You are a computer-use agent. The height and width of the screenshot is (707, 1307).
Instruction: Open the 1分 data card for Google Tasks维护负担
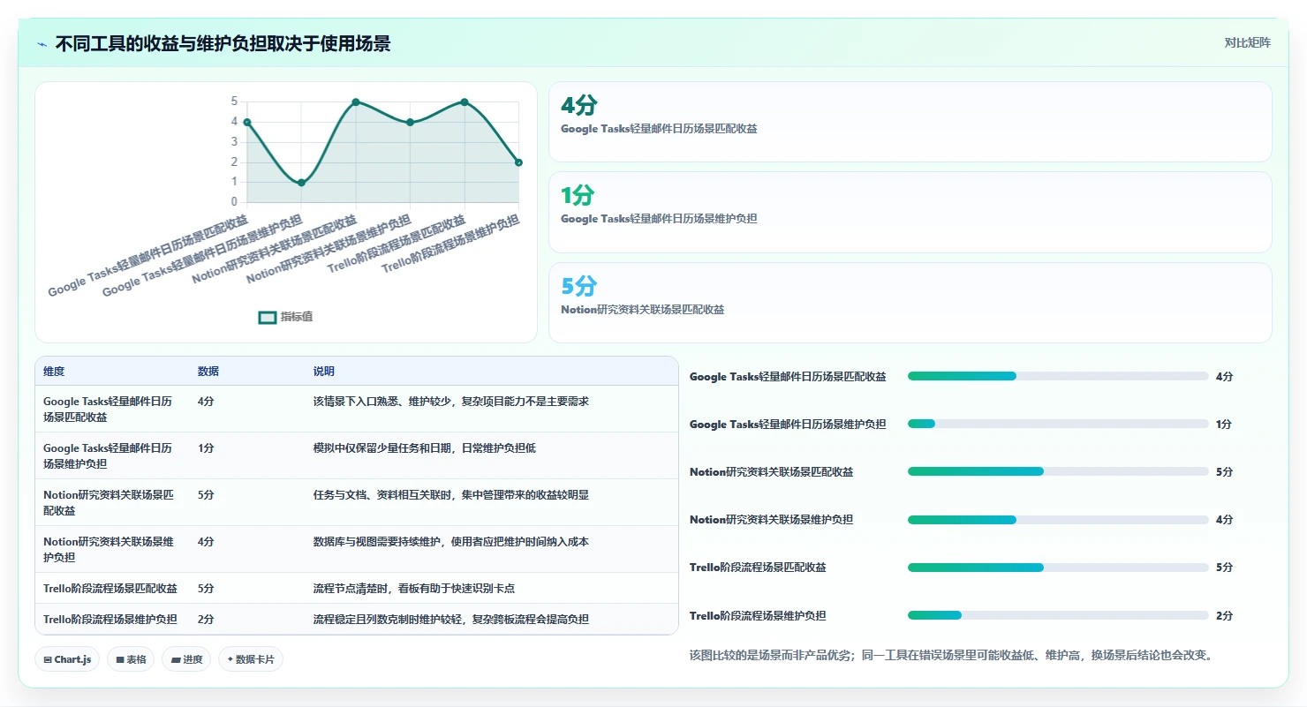(x=910, y=212)
